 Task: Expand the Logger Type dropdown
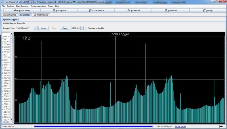click(x=36, y=28)
